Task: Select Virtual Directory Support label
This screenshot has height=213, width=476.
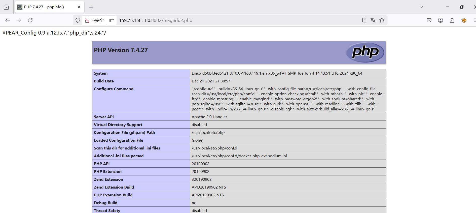Action: 118,125
